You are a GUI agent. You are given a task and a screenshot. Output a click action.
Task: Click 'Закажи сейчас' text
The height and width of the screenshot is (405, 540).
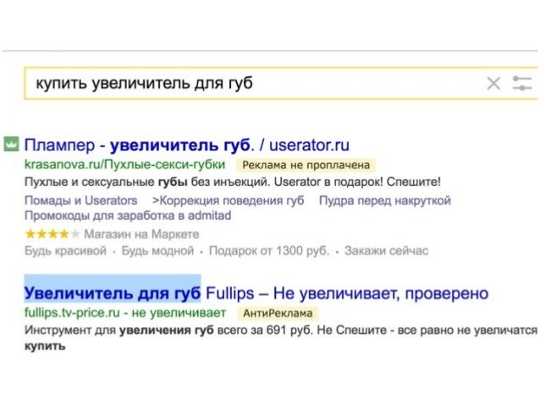pos(387,250)
